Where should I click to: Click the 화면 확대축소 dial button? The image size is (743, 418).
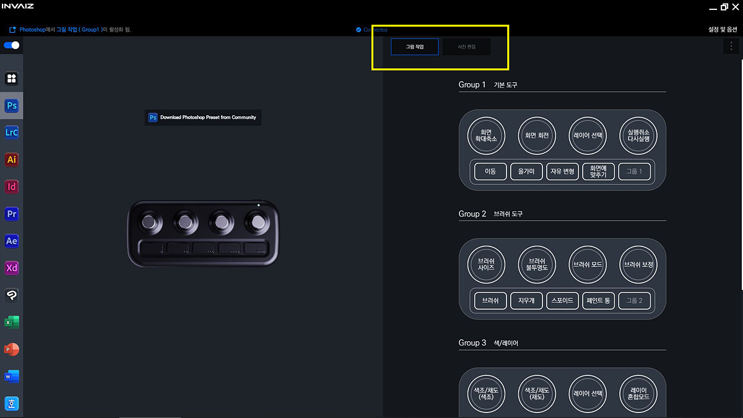[486, 135]
